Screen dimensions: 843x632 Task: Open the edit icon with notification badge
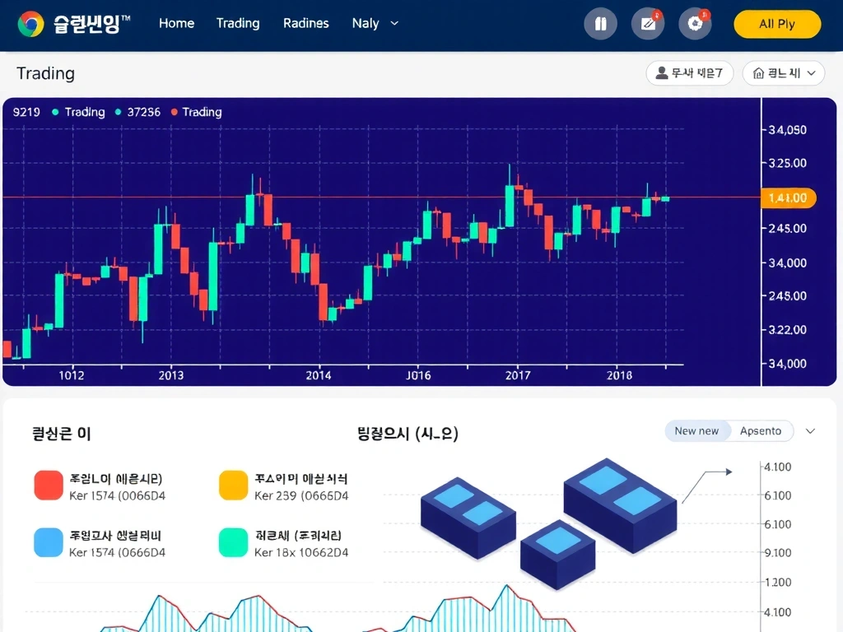[648, 24]
